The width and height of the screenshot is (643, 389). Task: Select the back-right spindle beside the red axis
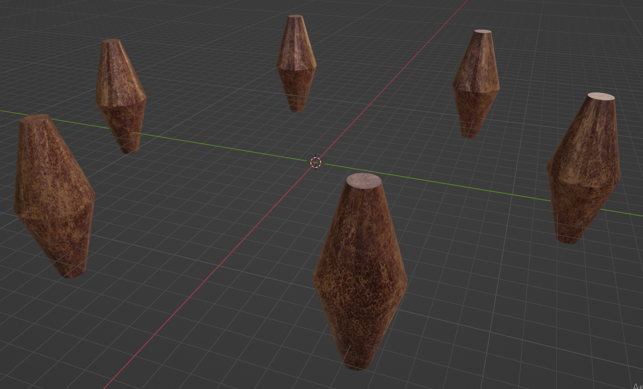476,83
